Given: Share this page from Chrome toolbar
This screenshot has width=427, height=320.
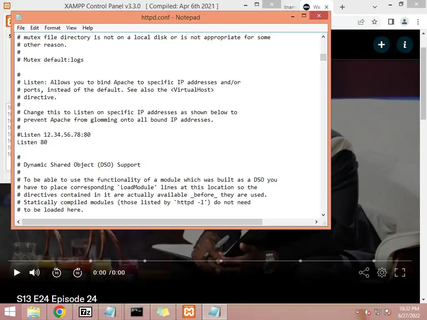Looking at the screenshot, I should pyautogui.click(x=361, y=22).
